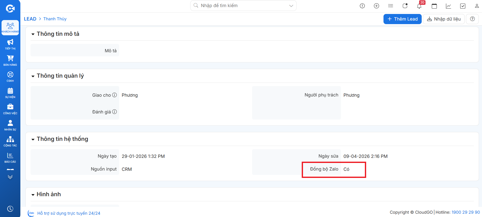Click the Ngày sửa value 09-04-2026
Screen dimensions: 482x217
coord(365,156)
